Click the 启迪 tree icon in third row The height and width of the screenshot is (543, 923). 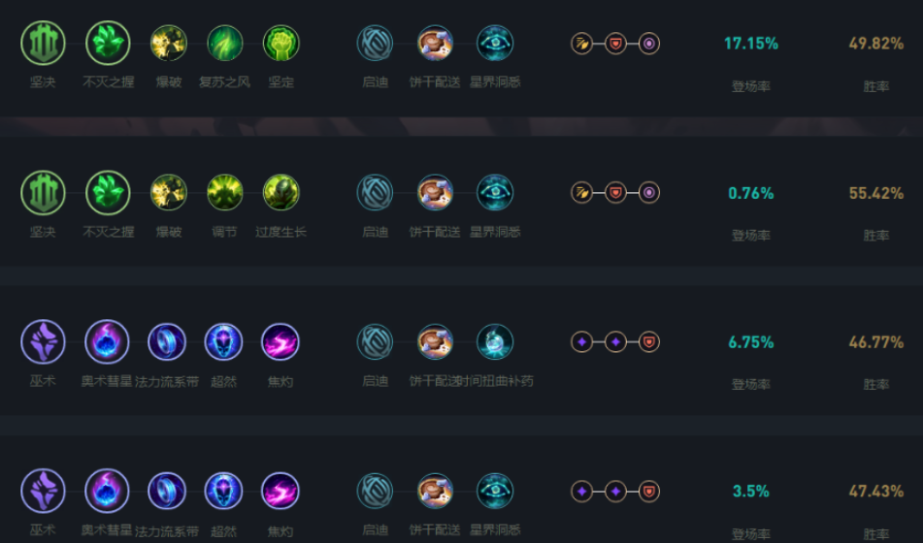pos(375,342)
